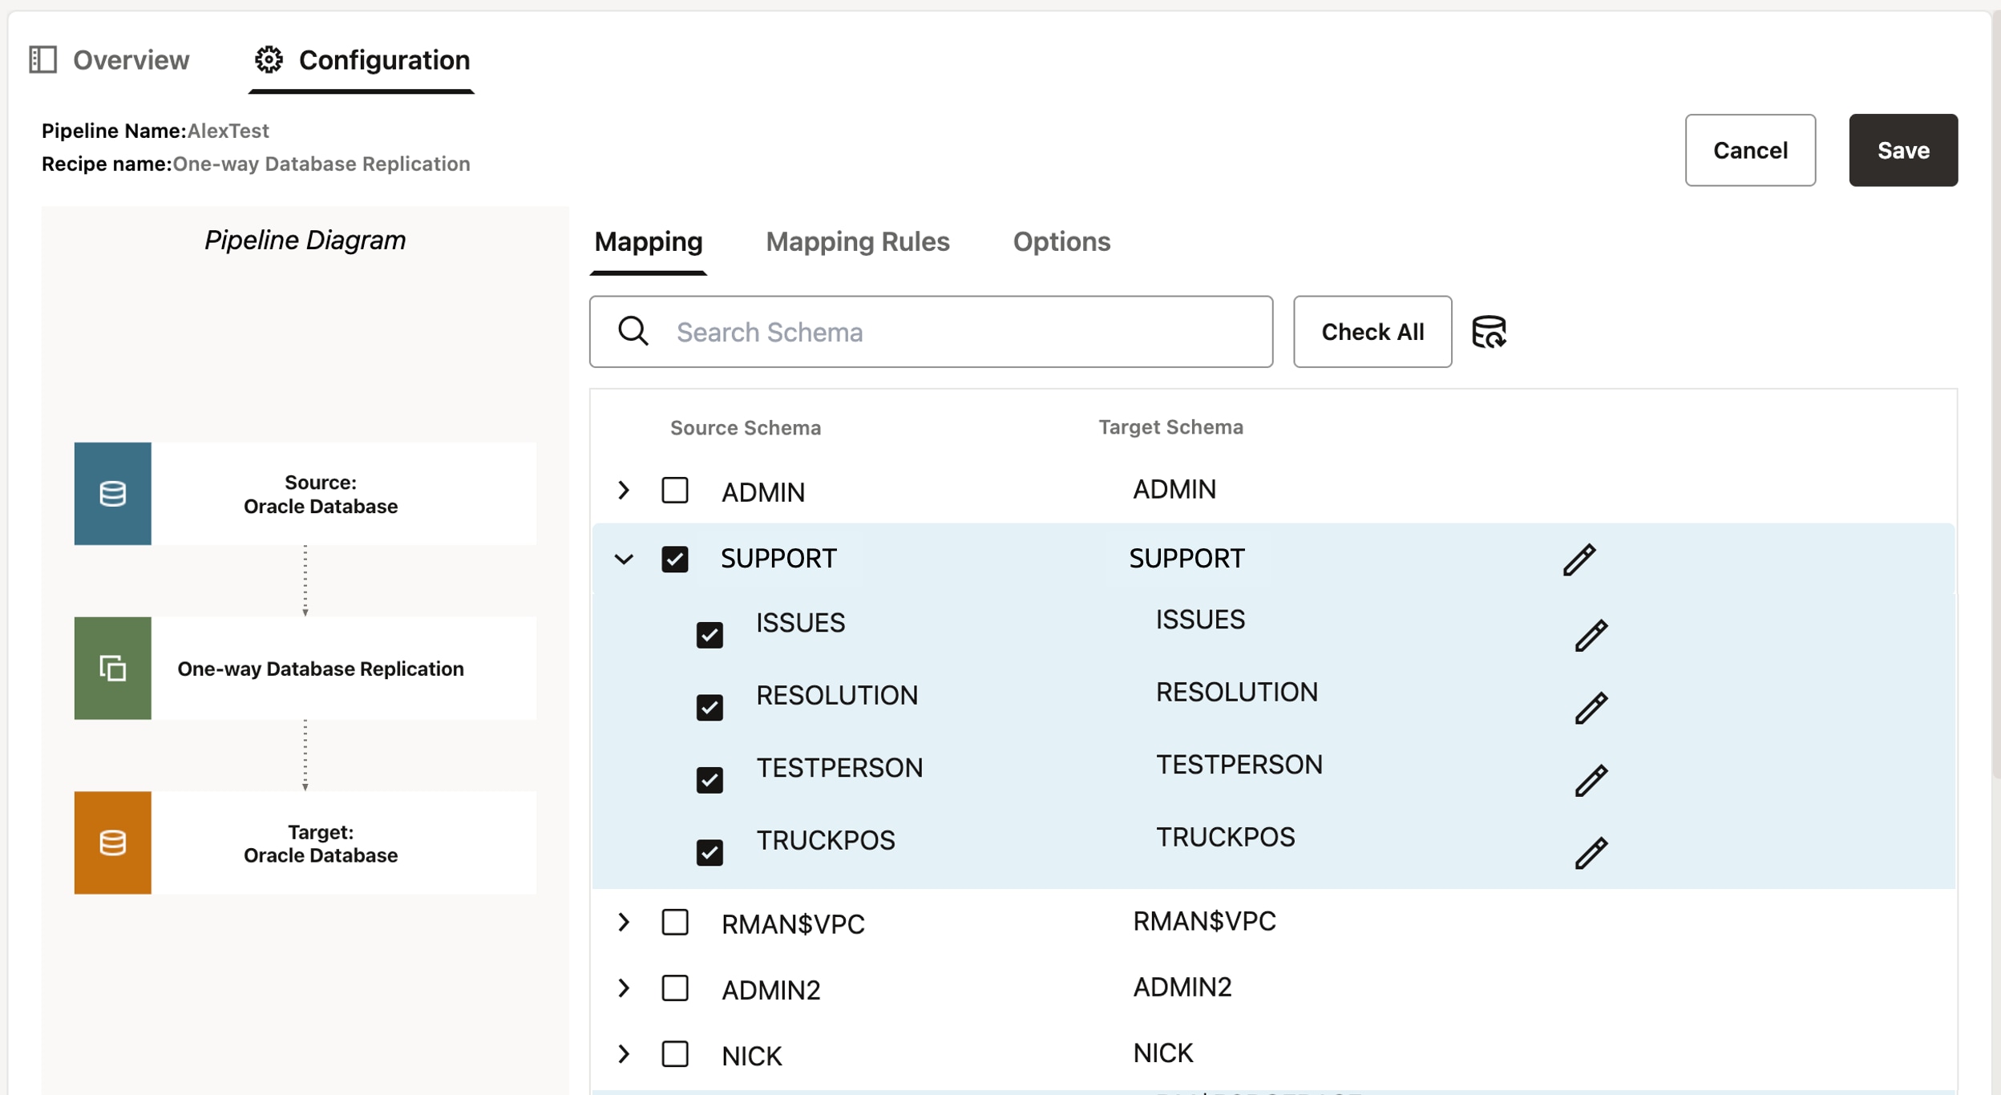Click the Target Schema column header
The image size is (2001, 1095).
pos(1170,427)
